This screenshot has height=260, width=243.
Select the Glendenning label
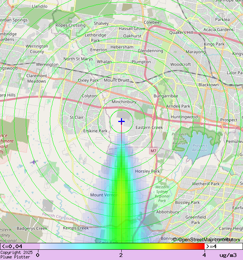(150, 51)
